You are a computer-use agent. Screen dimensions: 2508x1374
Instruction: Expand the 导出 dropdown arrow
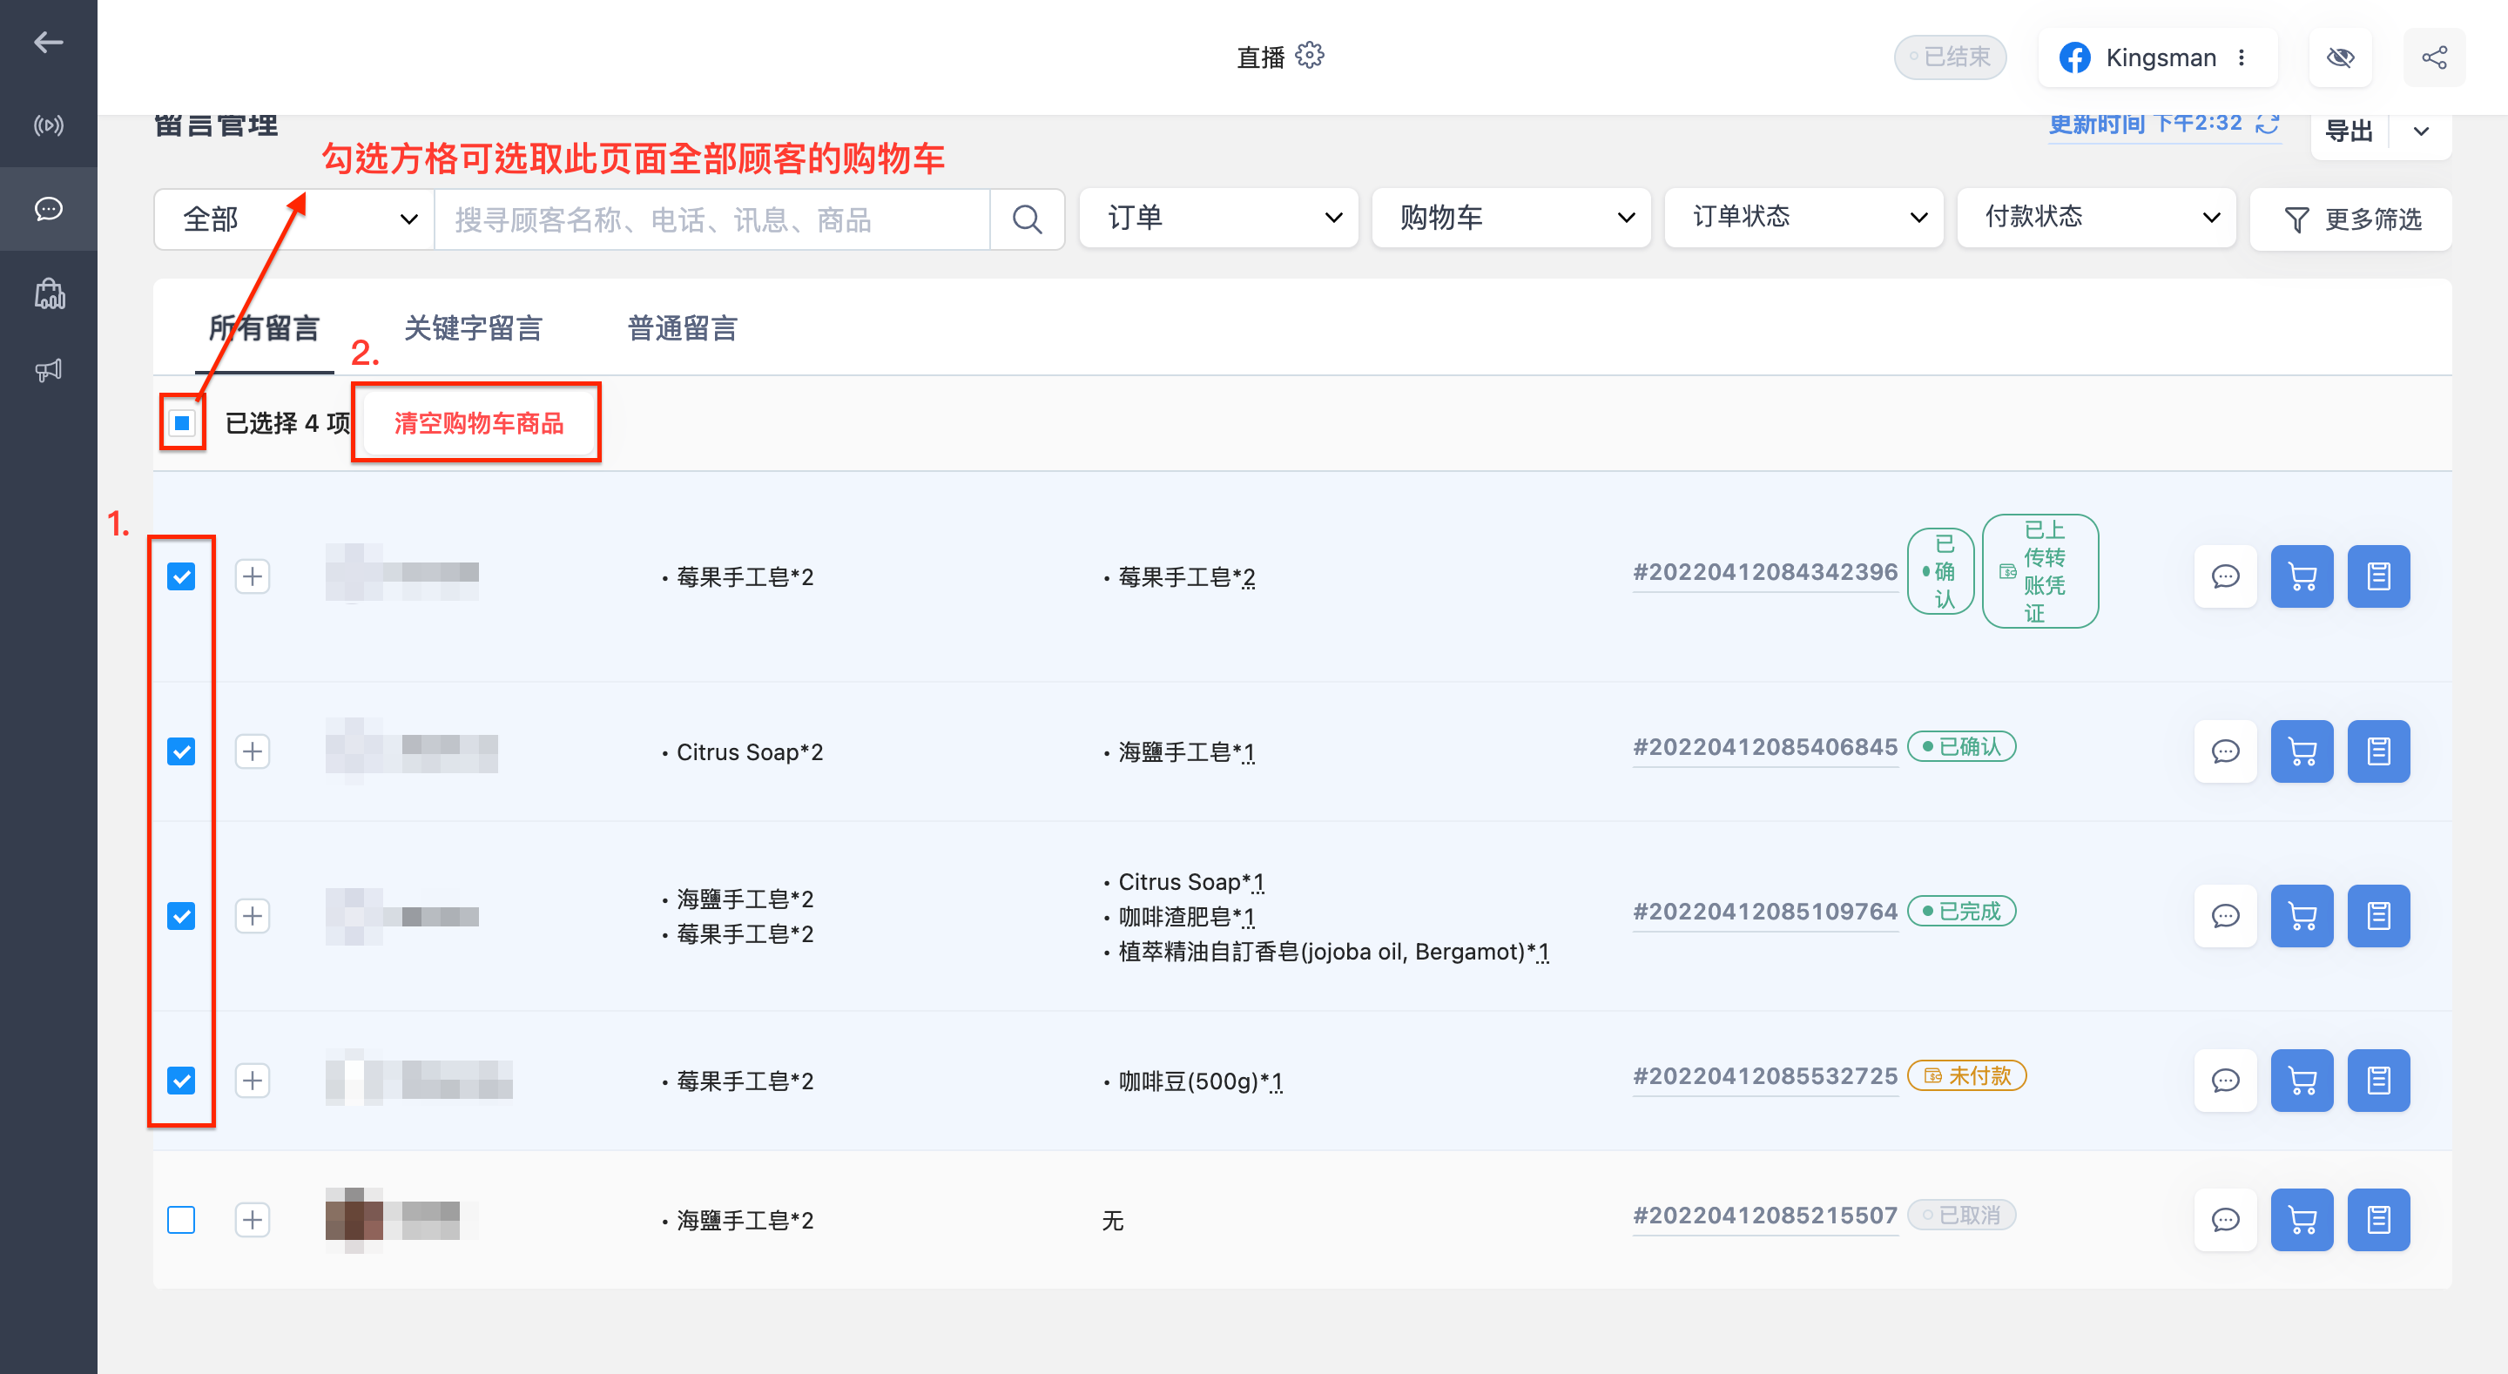tap(2421, 131)
